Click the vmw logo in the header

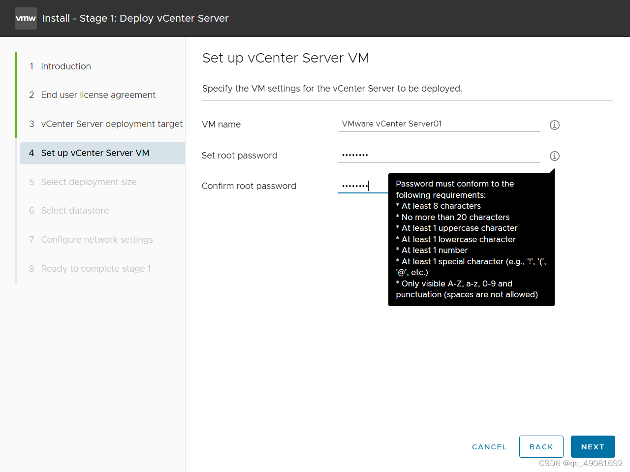[x=26, y=19]
